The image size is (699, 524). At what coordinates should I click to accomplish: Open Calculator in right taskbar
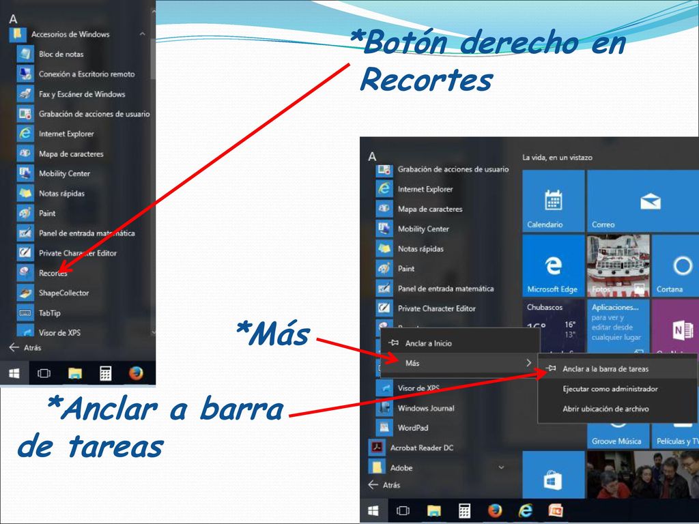(464, 510)
